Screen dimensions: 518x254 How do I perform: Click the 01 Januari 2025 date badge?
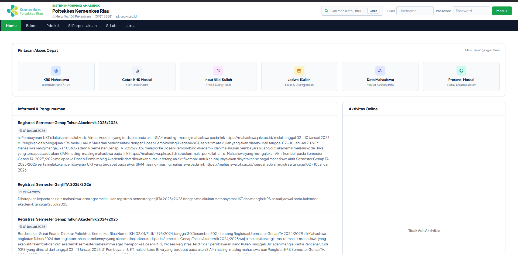click(x=32, y=227)
